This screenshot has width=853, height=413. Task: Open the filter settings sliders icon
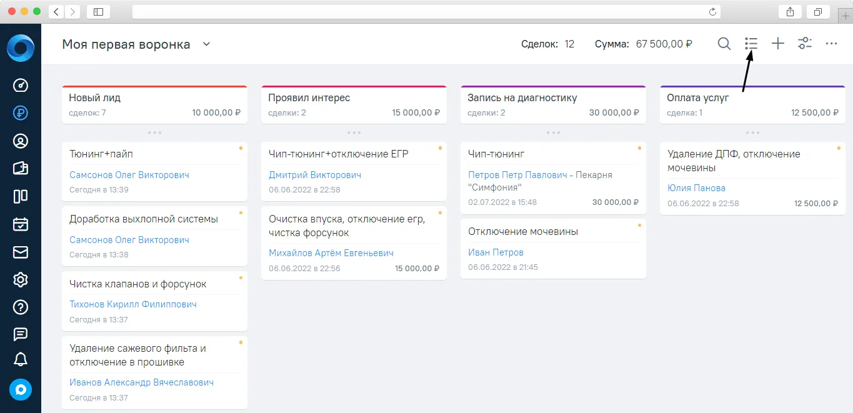point(805,44)
